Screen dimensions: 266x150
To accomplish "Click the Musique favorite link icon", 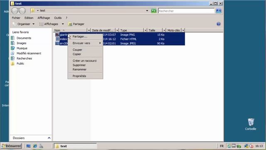I will point(13,48).
